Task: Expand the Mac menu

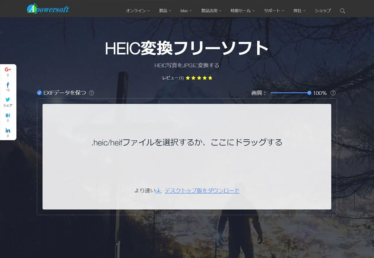Action: 186,11
